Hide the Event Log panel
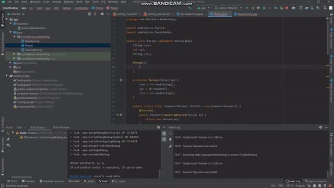The height and width of the screenshot is (188, 334). click(x=326, y=127)
